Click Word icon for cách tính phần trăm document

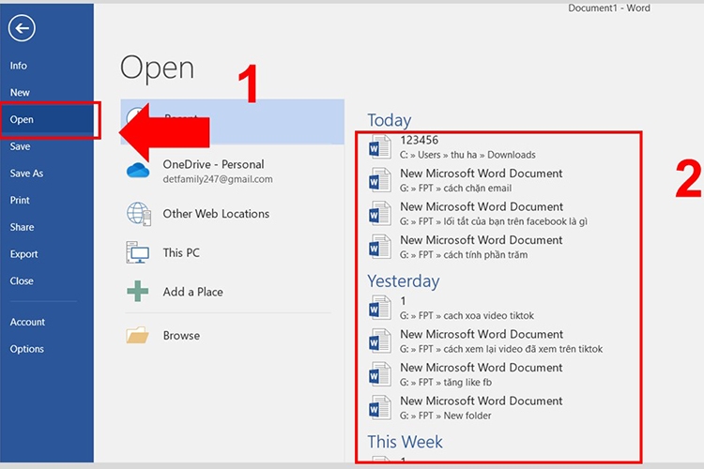click(x=379, y=247)
